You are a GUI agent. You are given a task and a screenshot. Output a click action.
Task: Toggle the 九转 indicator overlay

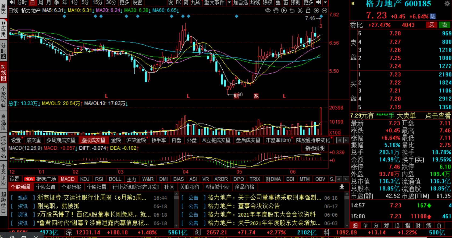click(196, 3)
